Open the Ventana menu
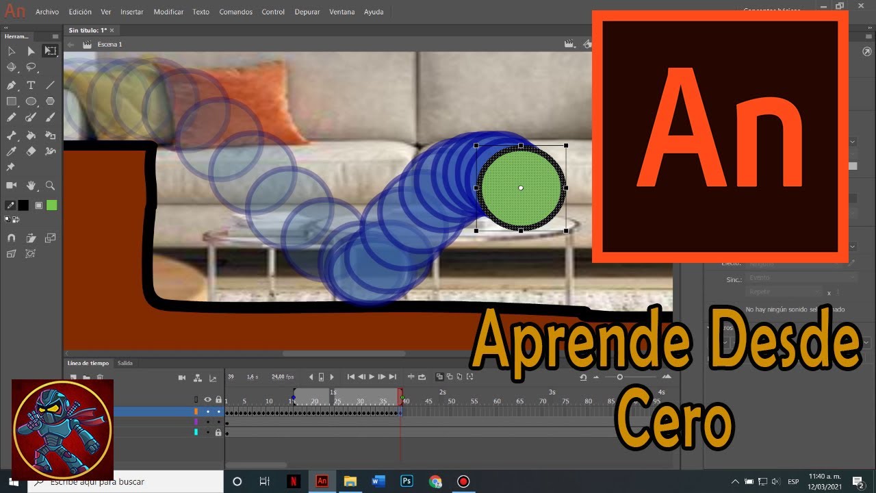 click(x=342, y=12)
